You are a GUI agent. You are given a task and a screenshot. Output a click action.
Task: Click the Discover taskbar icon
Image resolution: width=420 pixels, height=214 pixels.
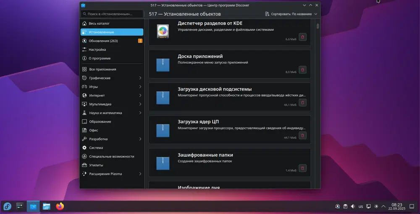tap(33, 206)
